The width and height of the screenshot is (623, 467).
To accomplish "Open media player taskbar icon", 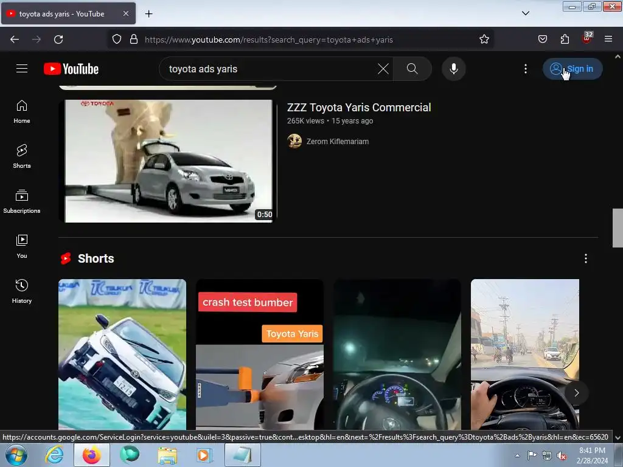I will coord(205,455).
